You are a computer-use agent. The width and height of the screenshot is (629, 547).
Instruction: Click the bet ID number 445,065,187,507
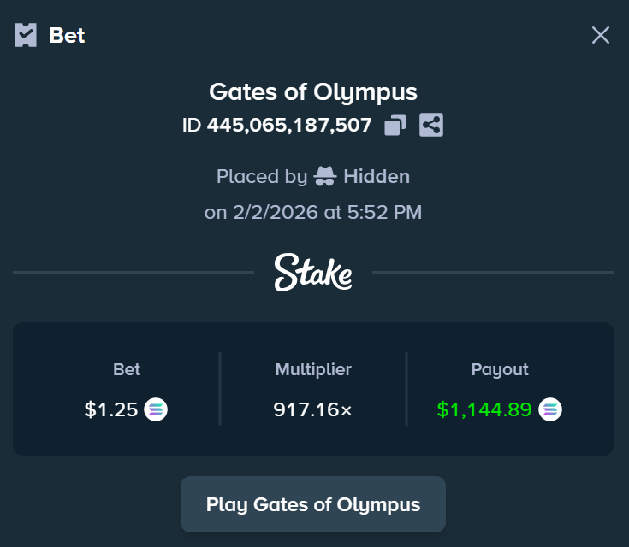click(289, 126)
